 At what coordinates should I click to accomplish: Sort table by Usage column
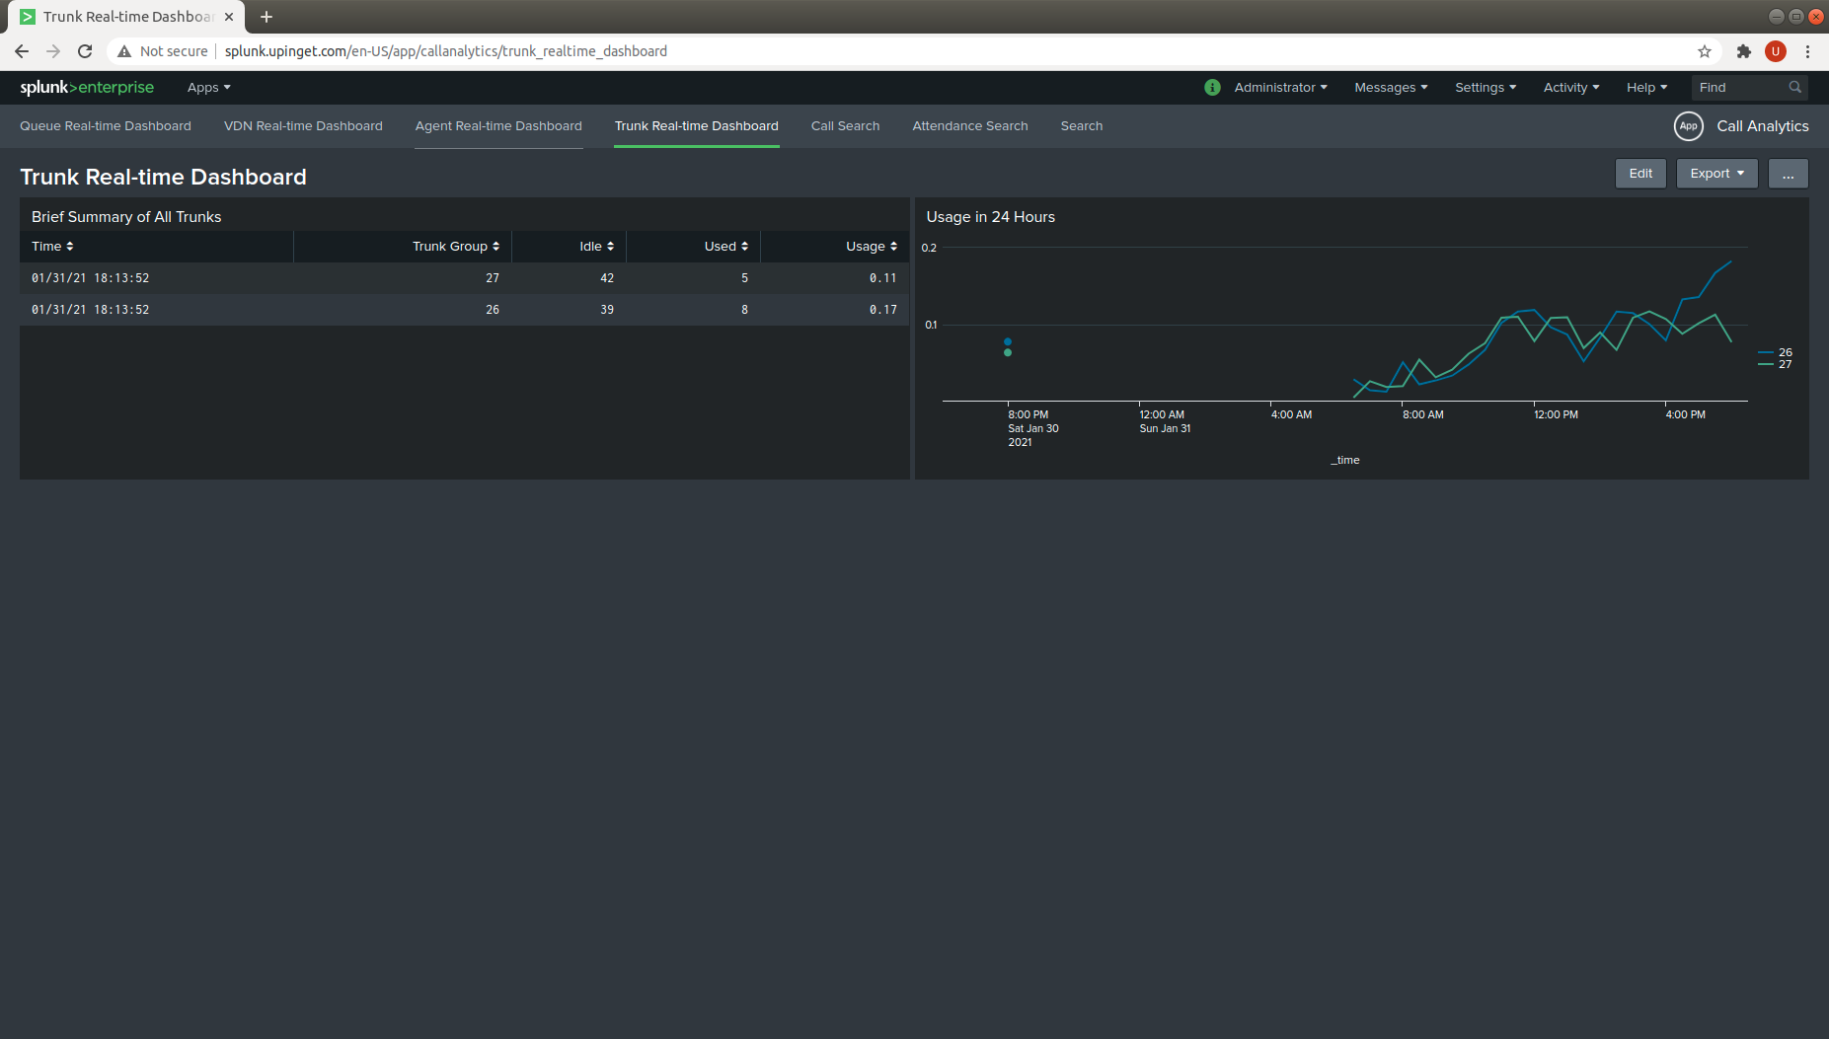(872, 247)
